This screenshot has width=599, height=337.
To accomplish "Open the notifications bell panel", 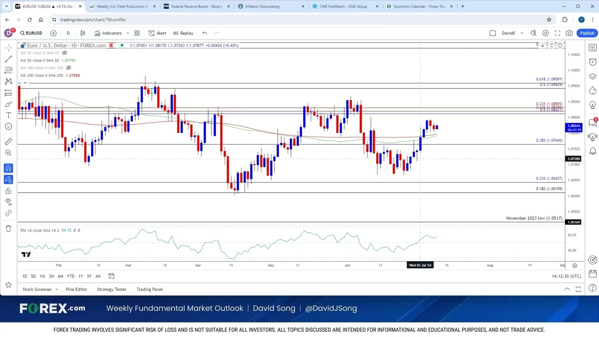I will tap(593, 151).
